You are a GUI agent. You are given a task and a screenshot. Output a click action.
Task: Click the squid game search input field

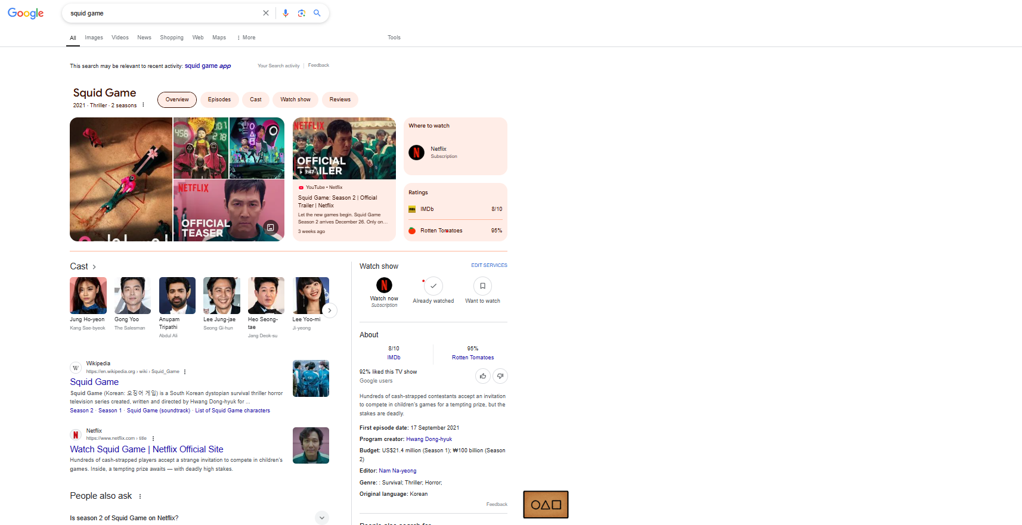(x=161, y=13)
